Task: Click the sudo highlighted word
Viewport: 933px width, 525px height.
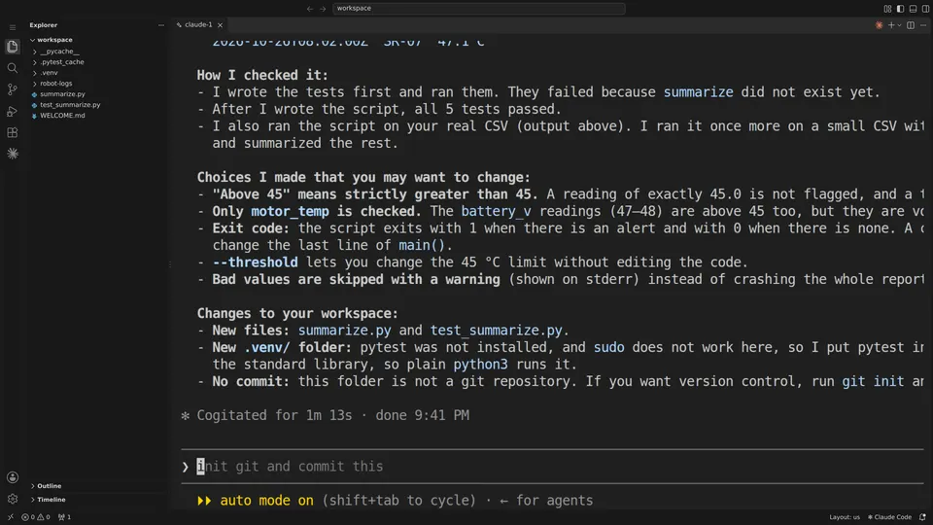Action: pos(608,348)
